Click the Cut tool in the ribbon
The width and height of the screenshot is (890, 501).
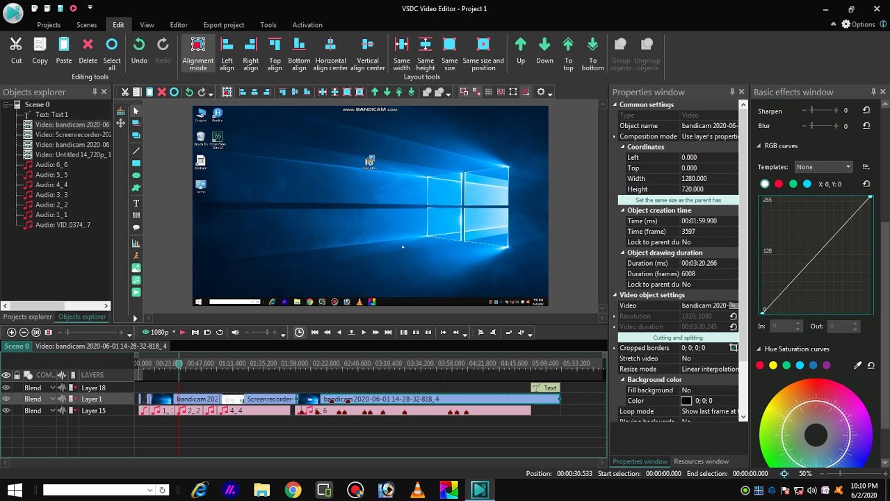[16, 50]
